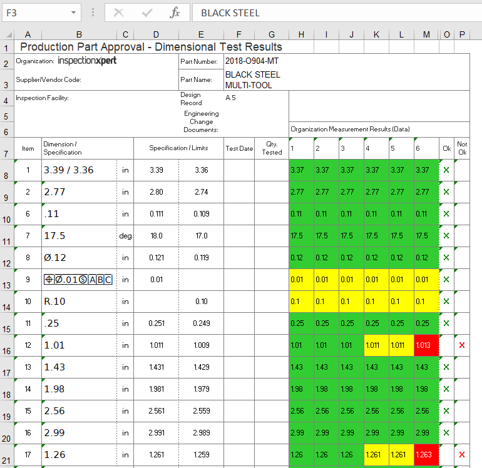Click the green Ok mark for item 1
Screen dimensions: 482x468
pyautogui.click(x=446, y=170)
